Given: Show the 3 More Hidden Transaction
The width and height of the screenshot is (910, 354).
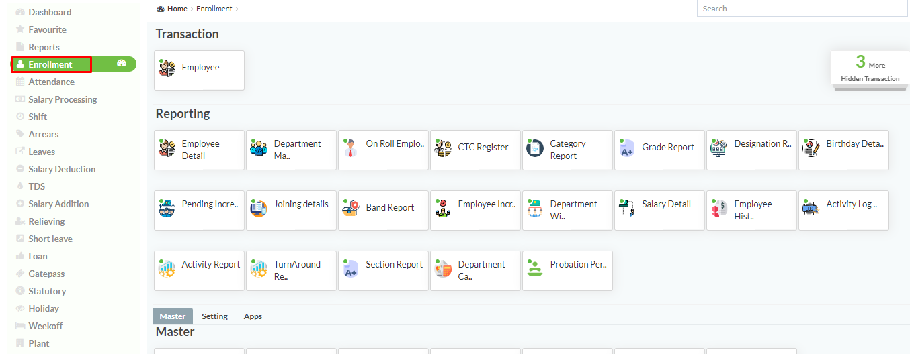Looking at the screenshot, I should tap(870, 69).
